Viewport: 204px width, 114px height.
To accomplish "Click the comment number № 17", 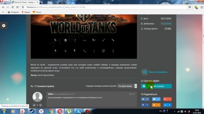I will point(132,94).
